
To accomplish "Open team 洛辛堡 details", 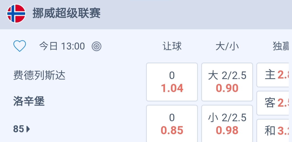I will (x=29, y=101).
